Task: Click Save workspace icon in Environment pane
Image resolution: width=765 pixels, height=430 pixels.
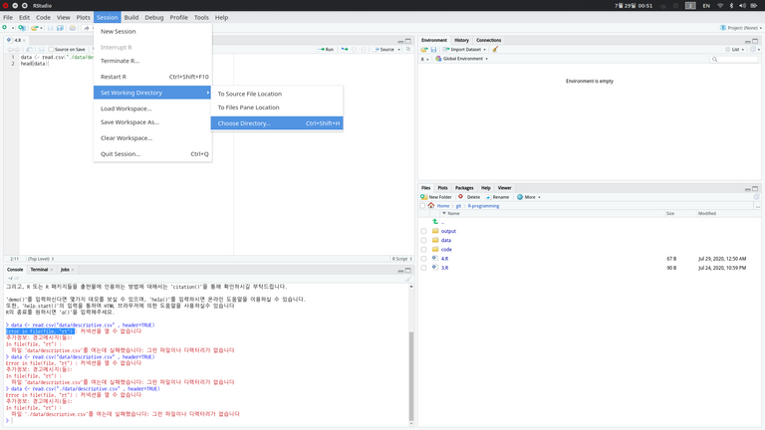Action: 433,49
